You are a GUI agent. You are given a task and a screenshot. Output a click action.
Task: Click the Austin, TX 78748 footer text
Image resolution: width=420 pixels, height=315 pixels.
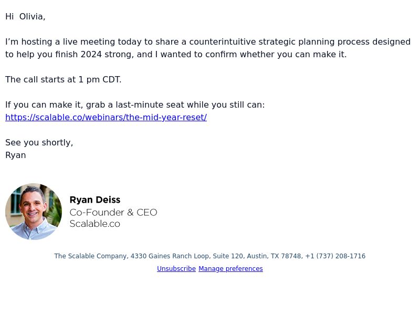[x=274, y=256]
